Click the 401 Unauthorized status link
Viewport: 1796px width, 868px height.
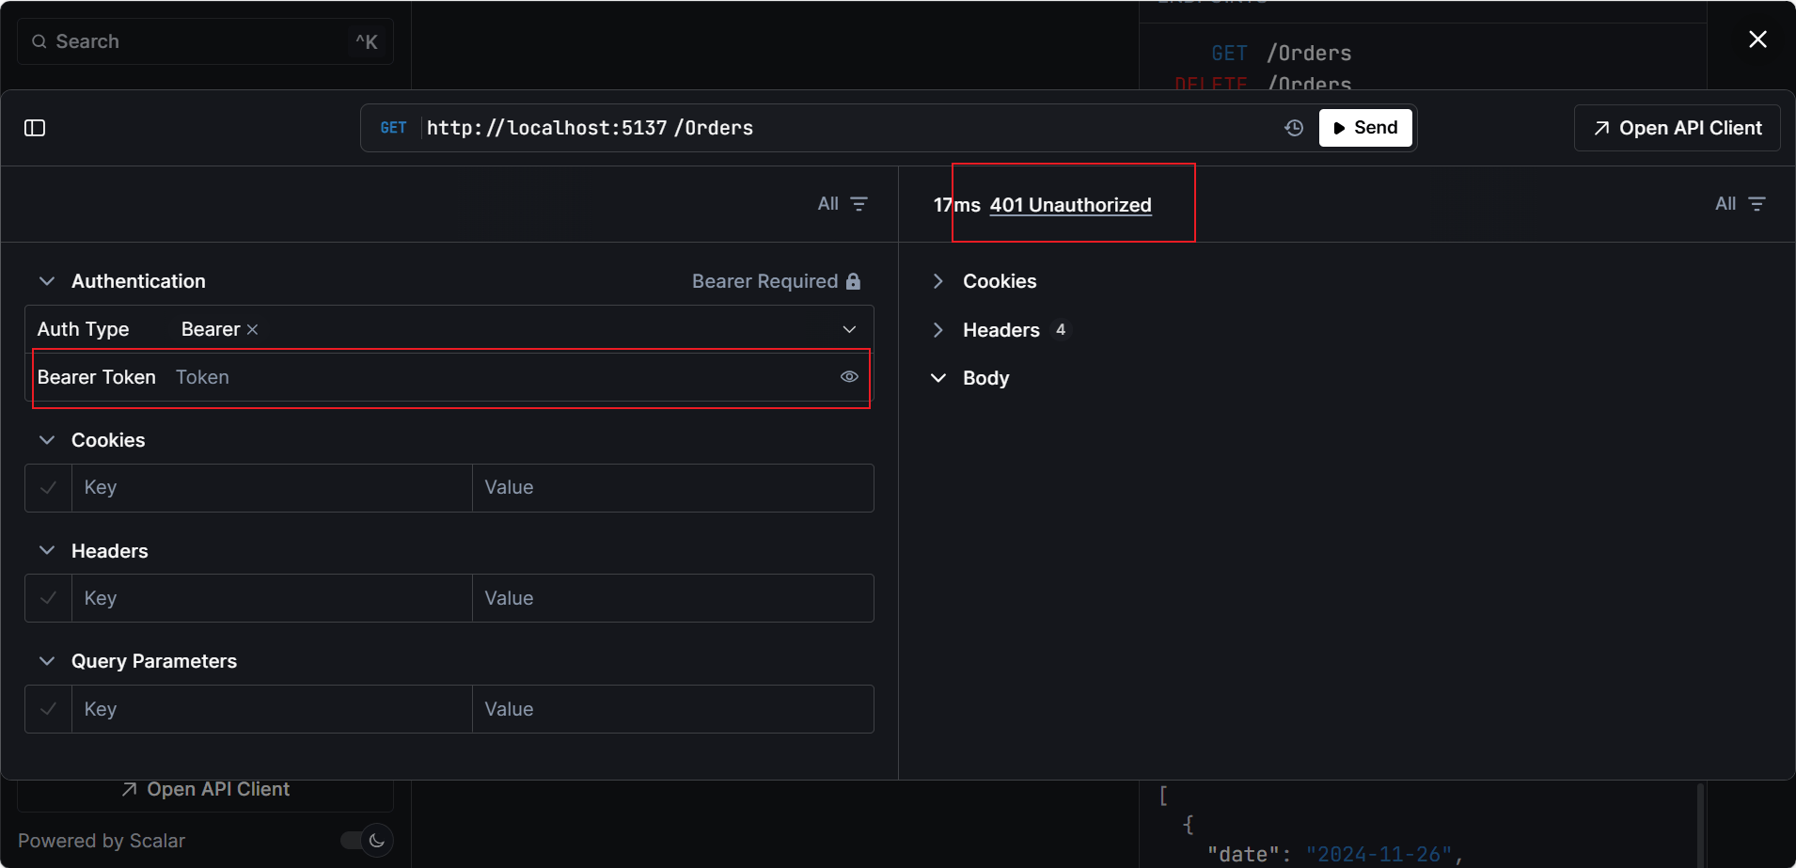click(x=1070, y=205)
